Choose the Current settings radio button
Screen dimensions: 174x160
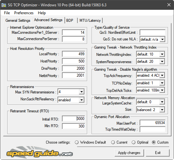[119, 142]
